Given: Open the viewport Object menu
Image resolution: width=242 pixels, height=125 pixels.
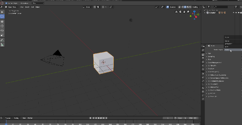Looking at the screenshot, I should pyautogui.click(x=38, y=7).
